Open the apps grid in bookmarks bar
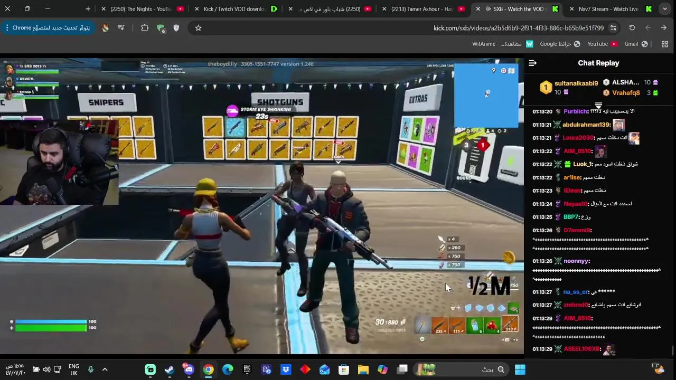This screenshot has height=380, width=676. pyautogui.click(x=665, y=44)
